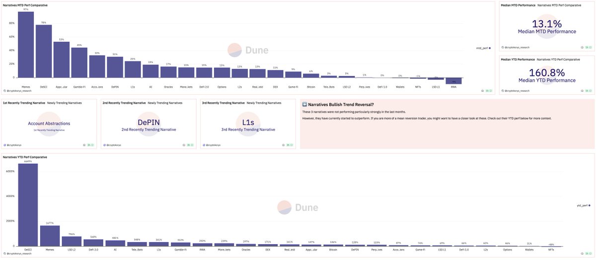Click 1h badge on 2nd Recently Trending panel

point(189,145)
